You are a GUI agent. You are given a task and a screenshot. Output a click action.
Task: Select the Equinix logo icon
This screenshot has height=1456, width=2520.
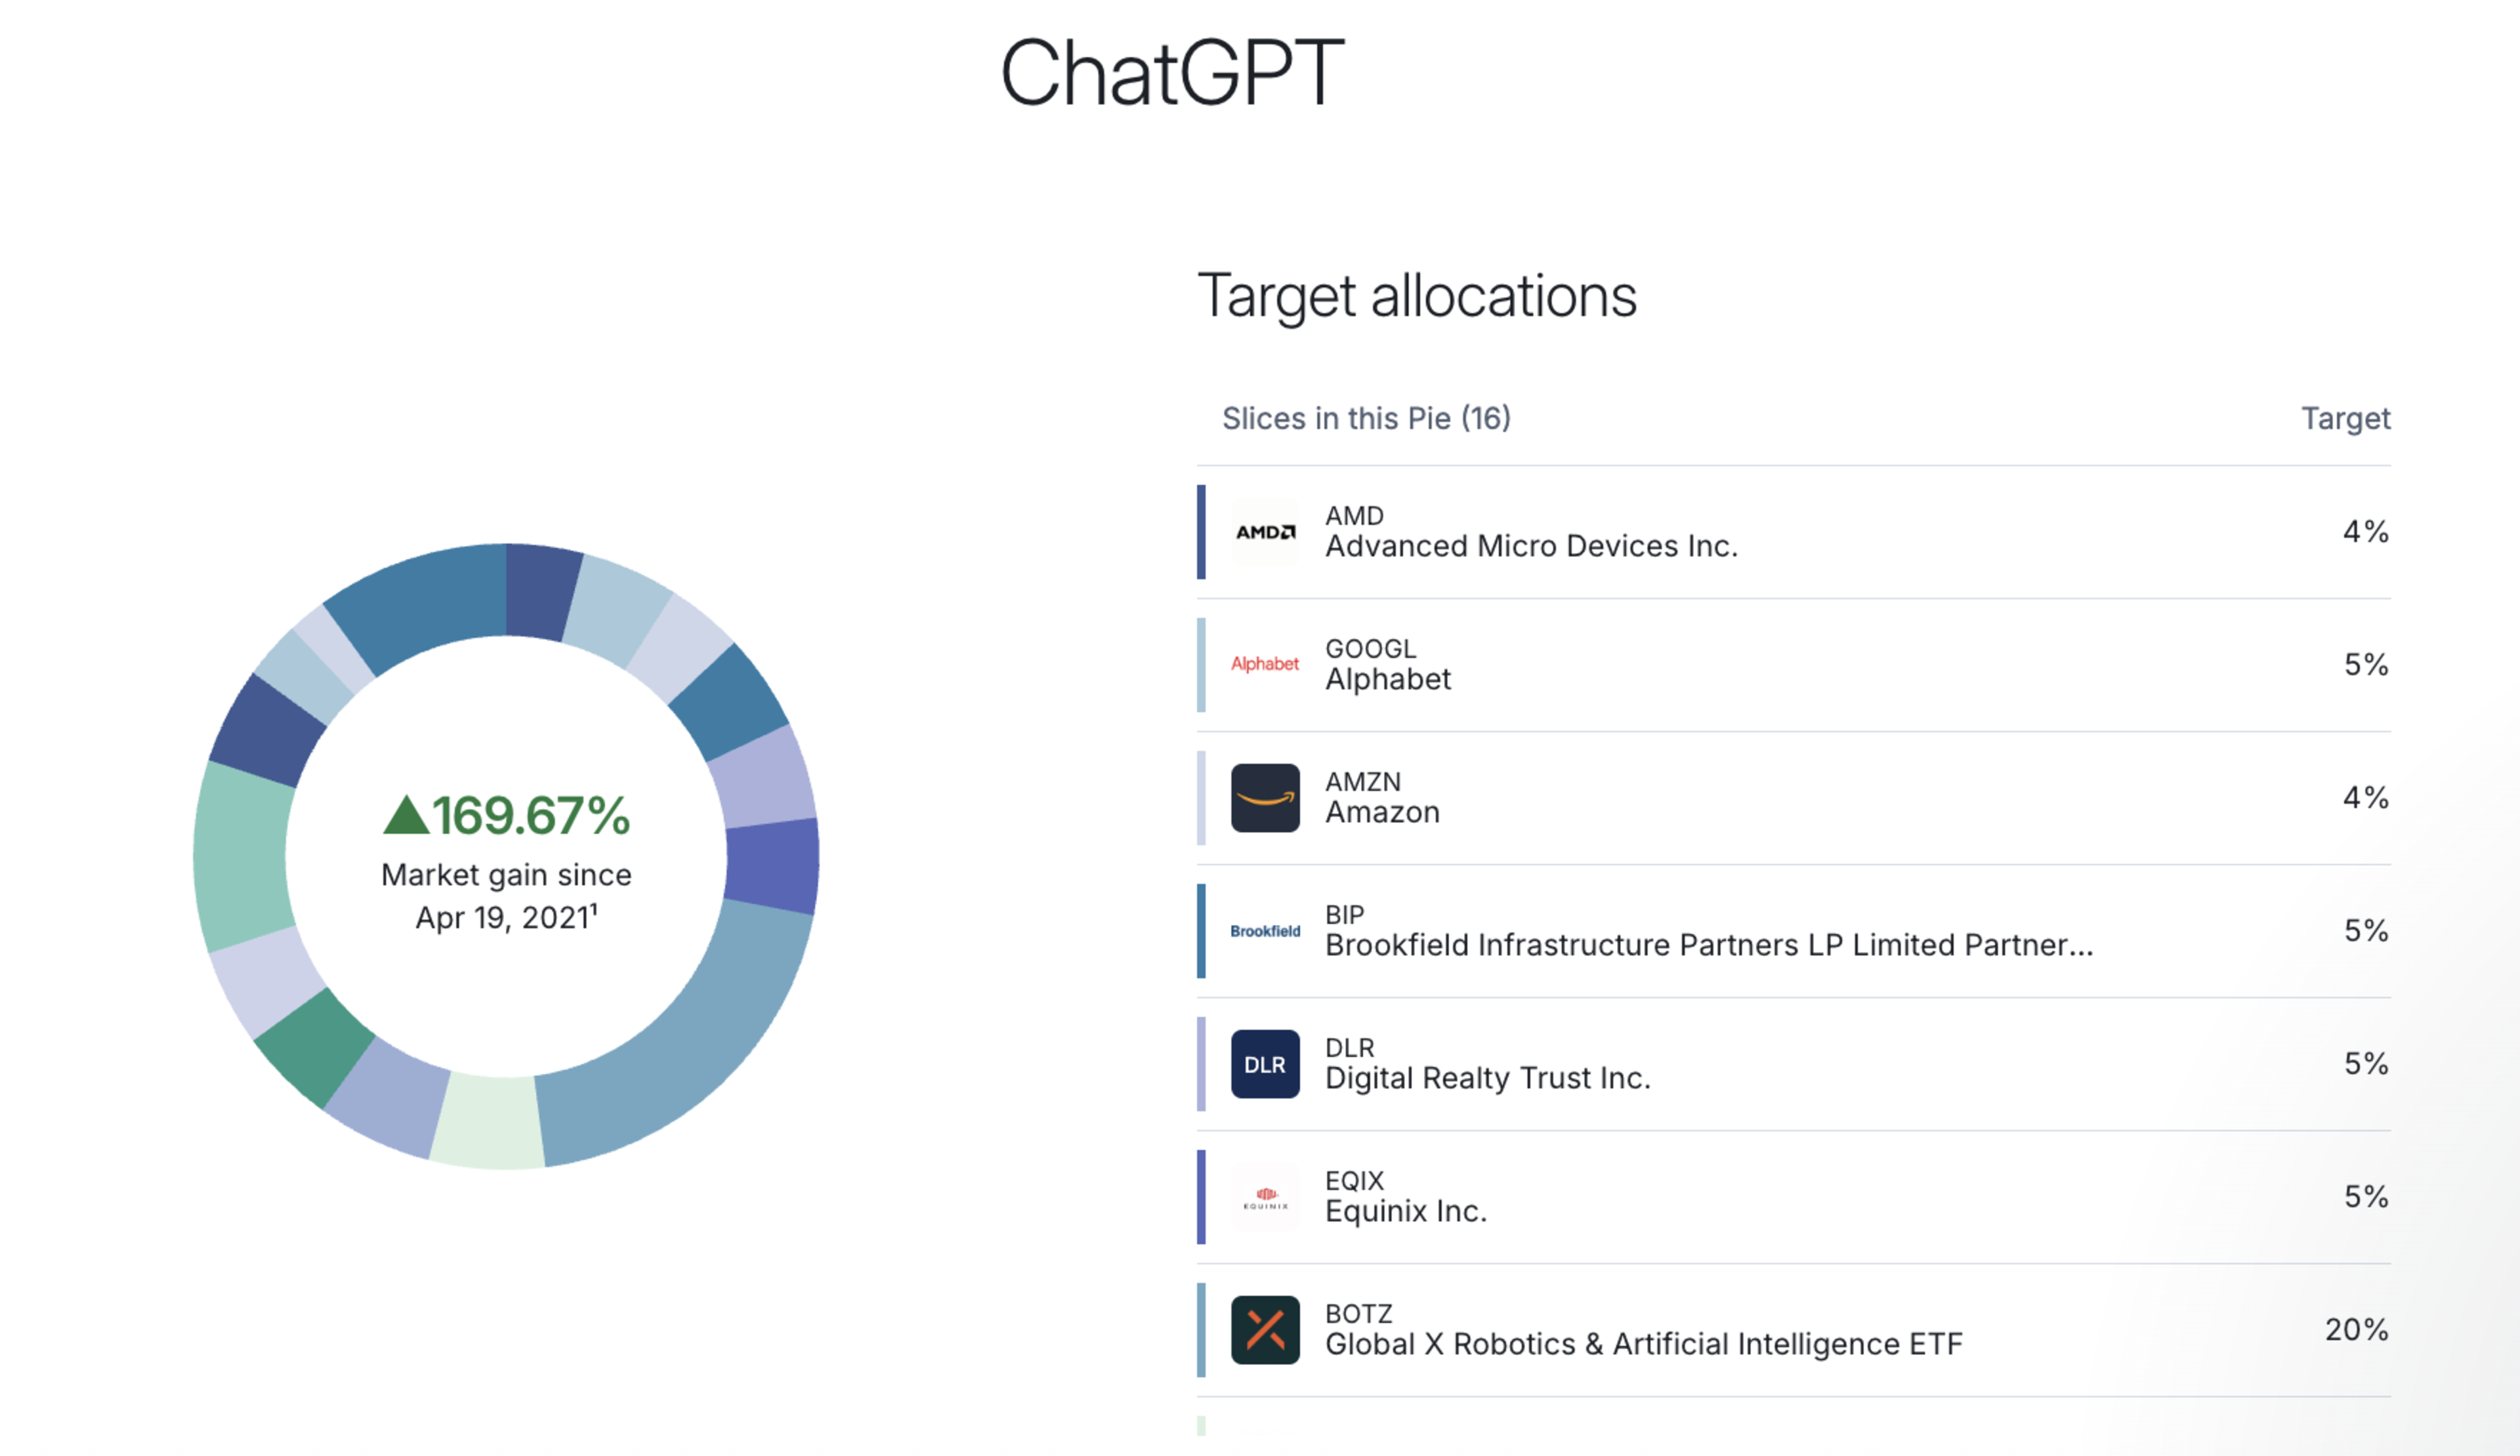pyautogui.click(x=1264, y=1196)
